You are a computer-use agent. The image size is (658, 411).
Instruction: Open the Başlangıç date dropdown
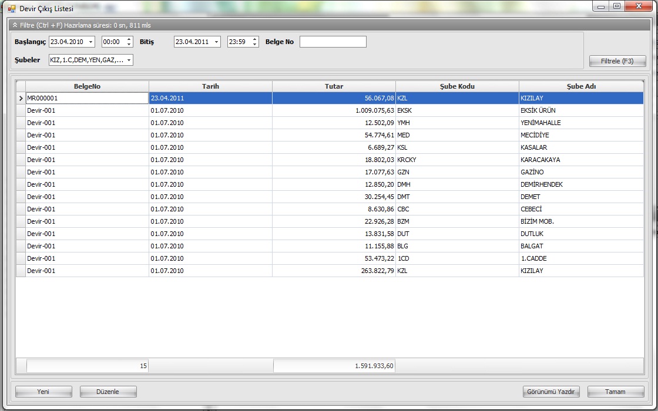[x=90, y=42]
